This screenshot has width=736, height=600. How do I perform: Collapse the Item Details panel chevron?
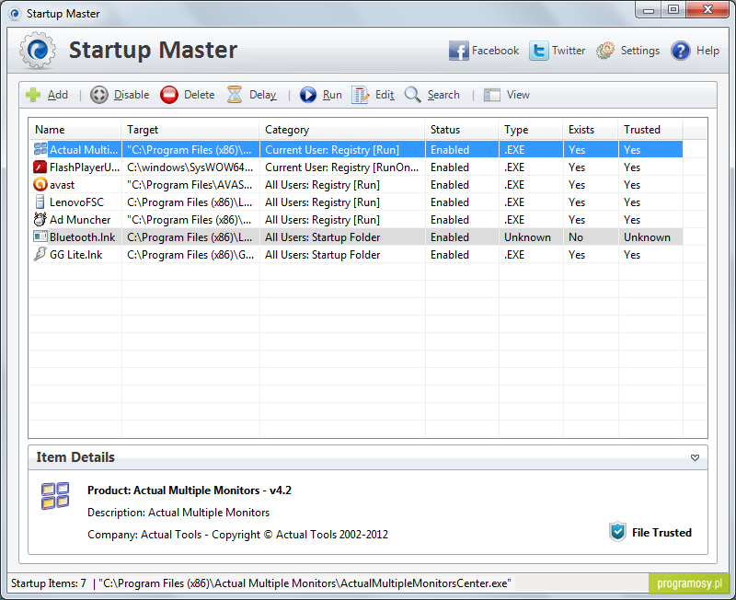click(x=695, y=457)
